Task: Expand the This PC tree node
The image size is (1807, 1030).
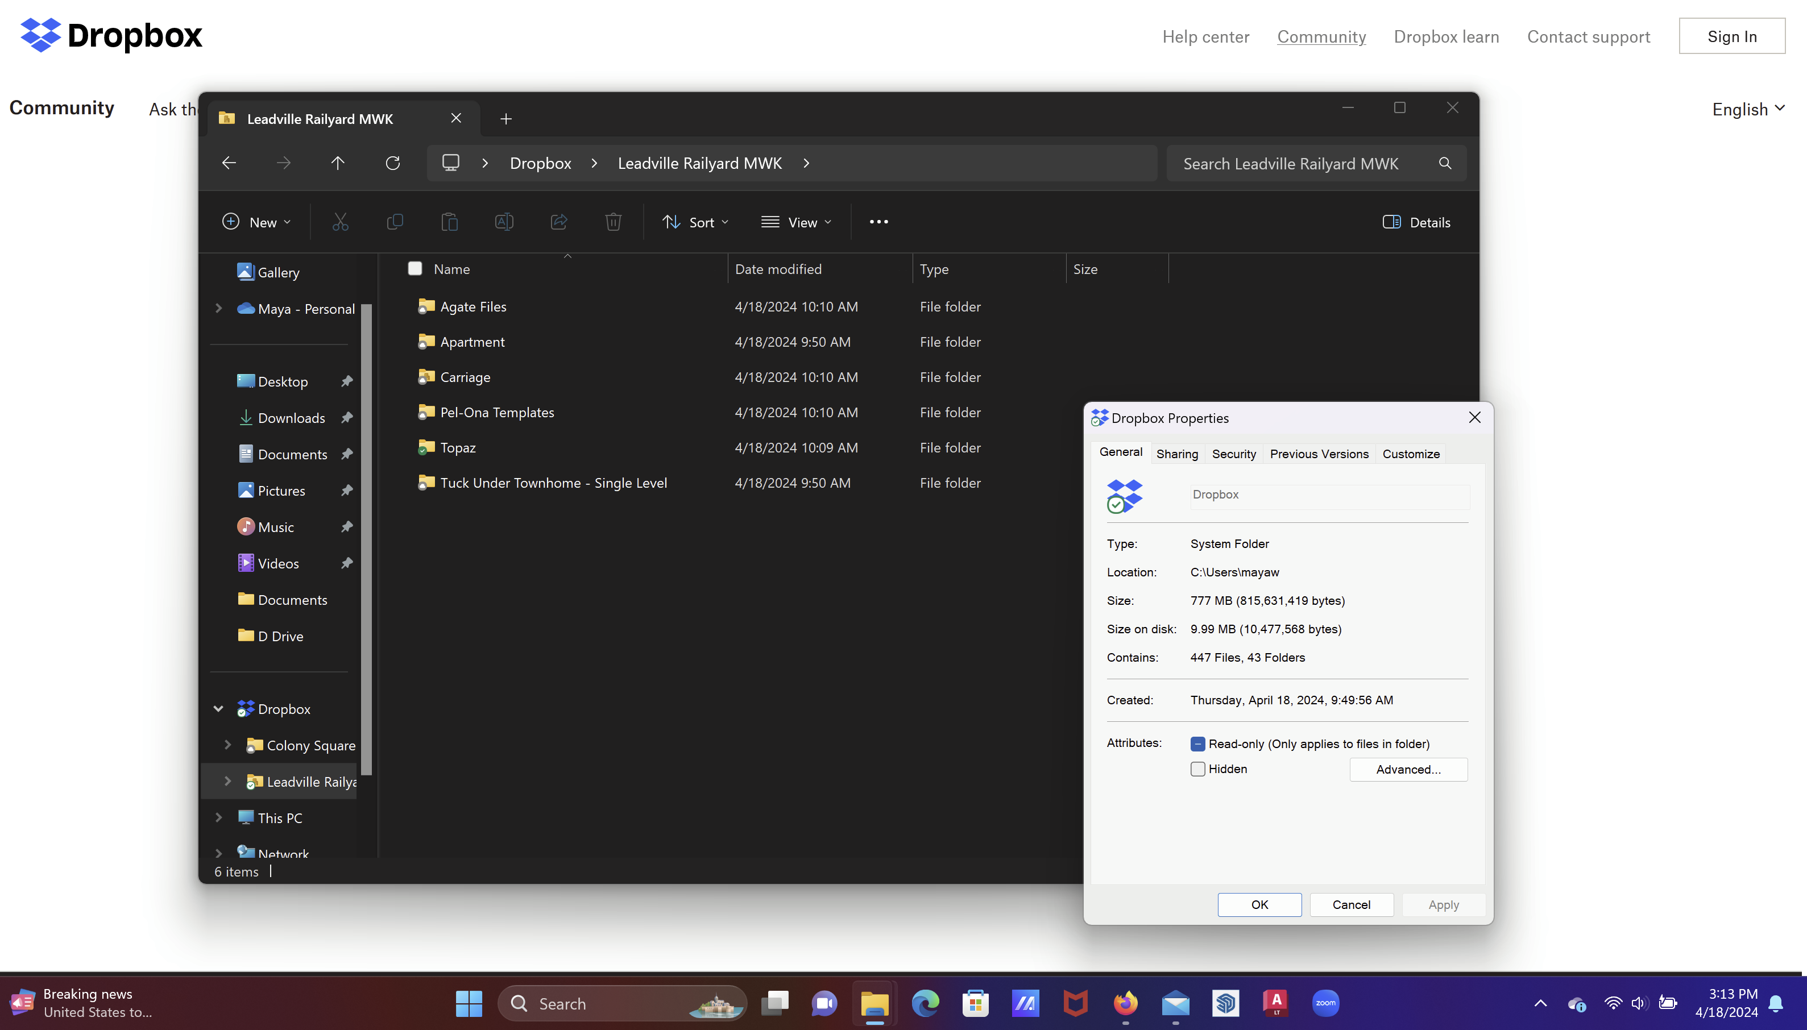Action: point(218,818)
